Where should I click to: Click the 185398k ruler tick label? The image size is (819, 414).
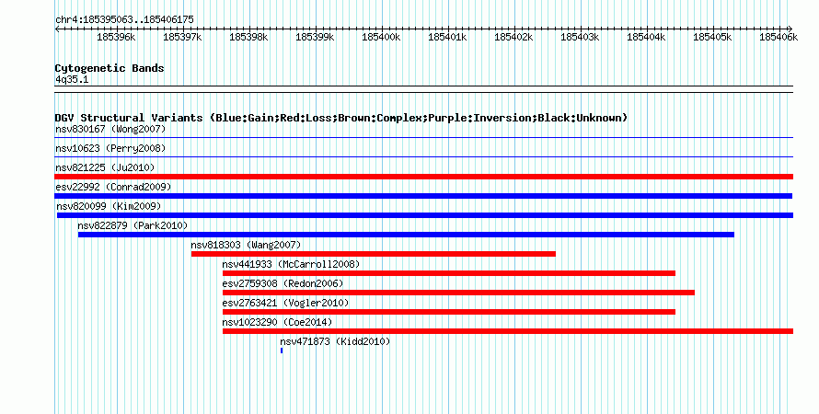point(248,37)
